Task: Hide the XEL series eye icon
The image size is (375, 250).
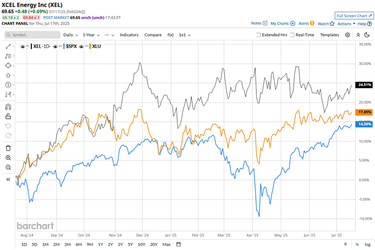Action: 23,47
